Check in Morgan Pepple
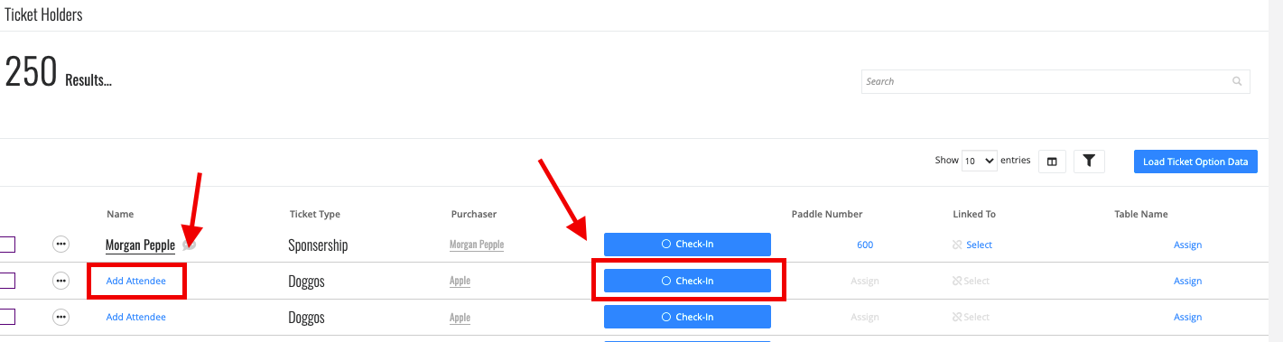 point(687,244)
